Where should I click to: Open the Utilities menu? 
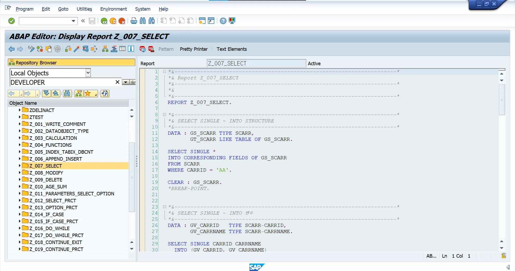click(x=84, y=9)
